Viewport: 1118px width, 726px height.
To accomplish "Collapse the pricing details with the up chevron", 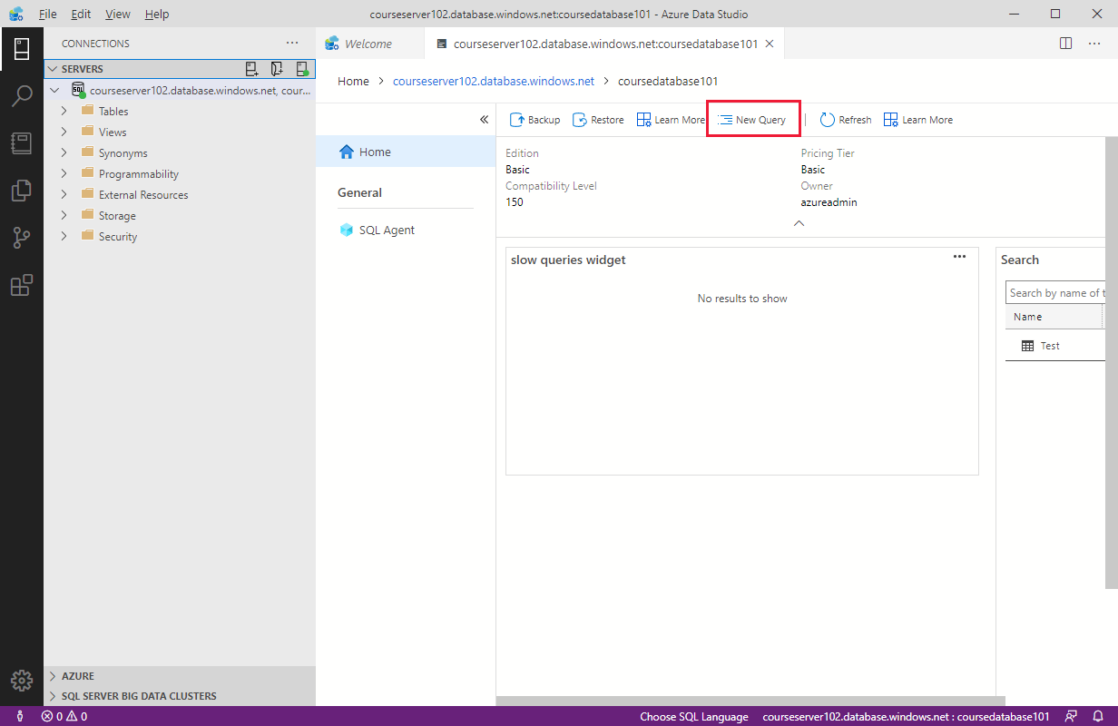I will [799, 222].
